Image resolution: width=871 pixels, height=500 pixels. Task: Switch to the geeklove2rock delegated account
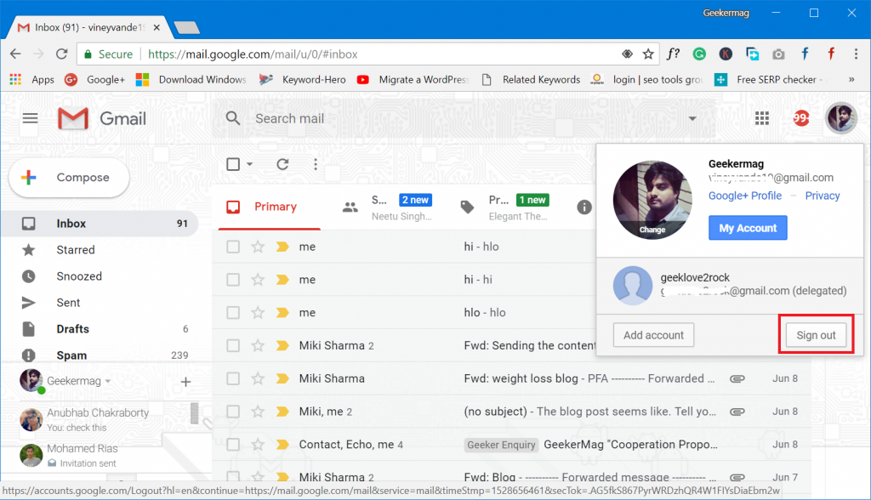pyautogui.click(x=729, y=285)
